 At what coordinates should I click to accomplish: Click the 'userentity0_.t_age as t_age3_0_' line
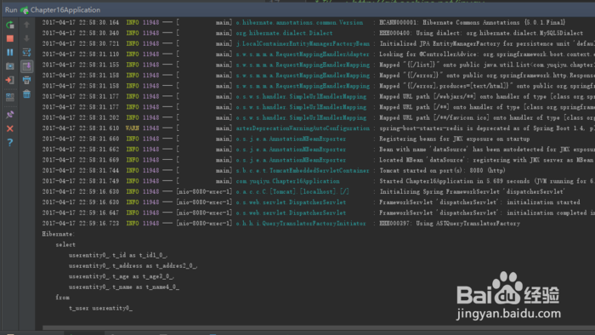(x=121, y=276)
